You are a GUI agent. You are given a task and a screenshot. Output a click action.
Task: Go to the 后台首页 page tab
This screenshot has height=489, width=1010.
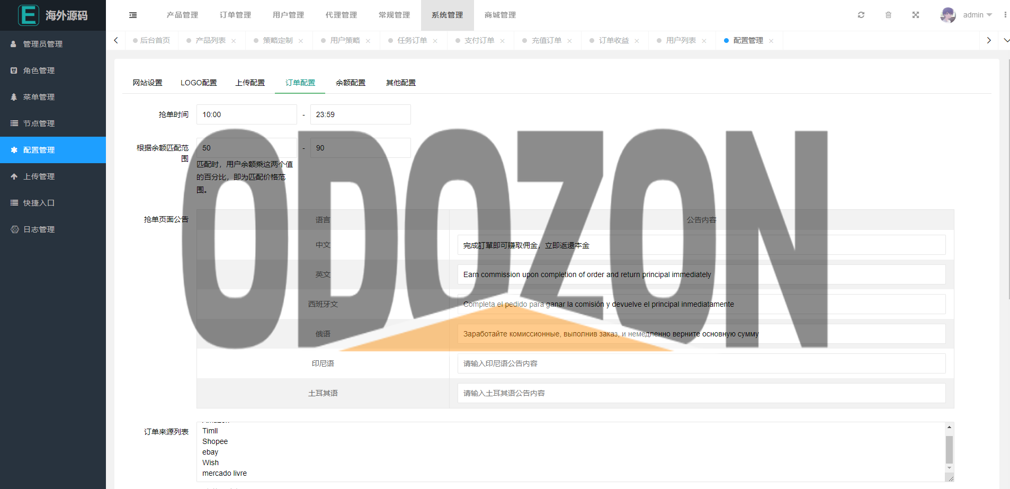click(151, 40)
